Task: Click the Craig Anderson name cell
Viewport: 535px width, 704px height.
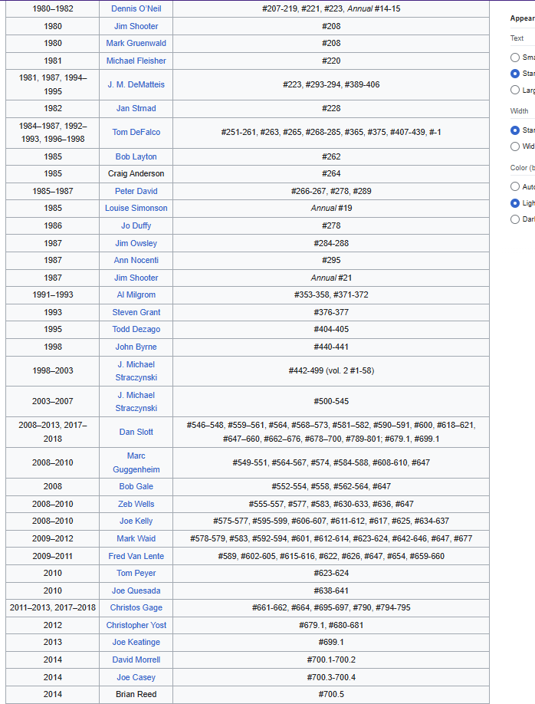Action: 136,173
